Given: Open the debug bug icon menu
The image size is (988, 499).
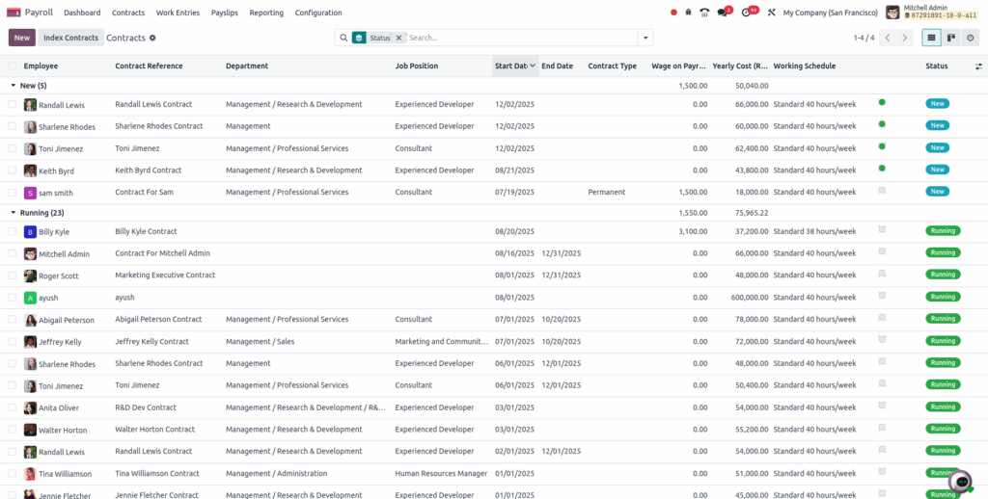Looking at the screenshot, I should 689,13.
